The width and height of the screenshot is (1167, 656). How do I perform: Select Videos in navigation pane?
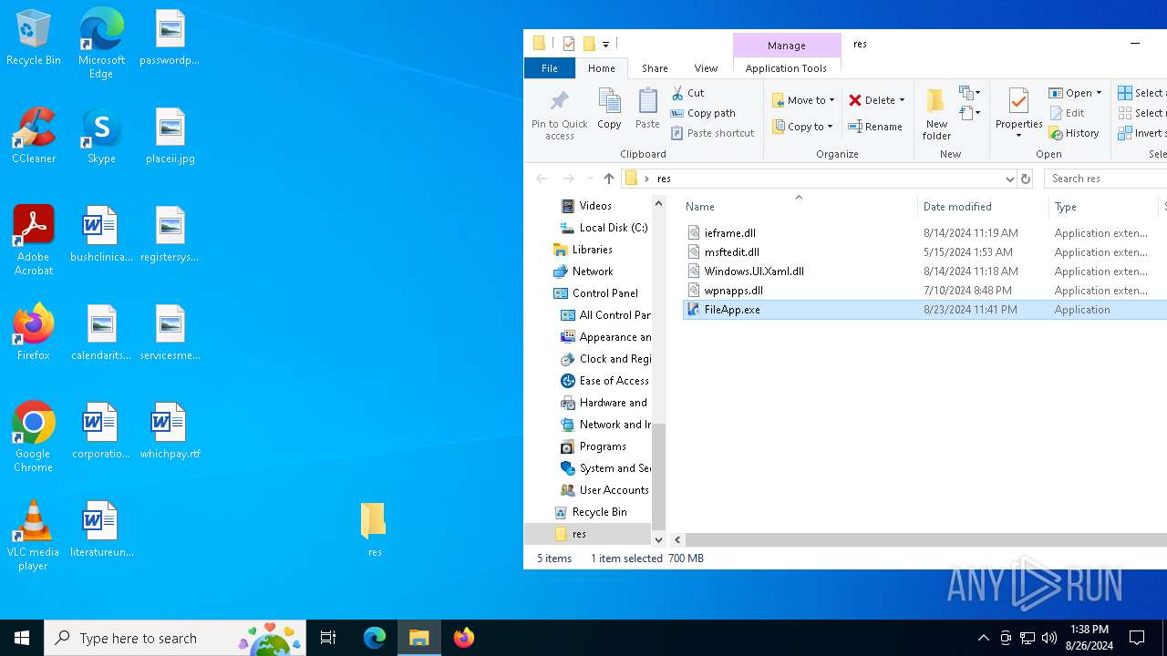coord(595,206)
